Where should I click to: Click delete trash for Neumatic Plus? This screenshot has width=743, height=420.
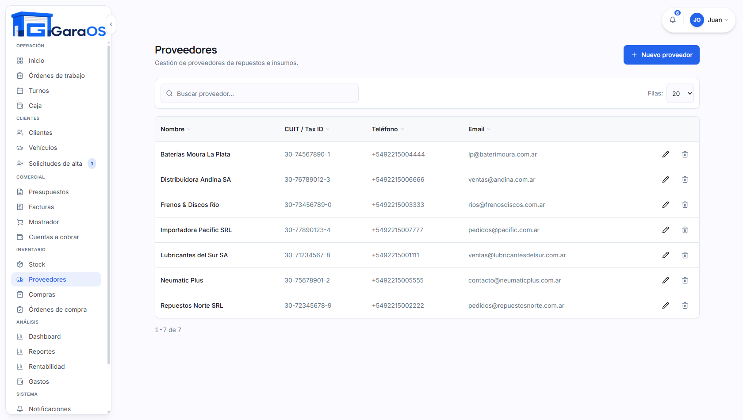(x=685, y=280)
